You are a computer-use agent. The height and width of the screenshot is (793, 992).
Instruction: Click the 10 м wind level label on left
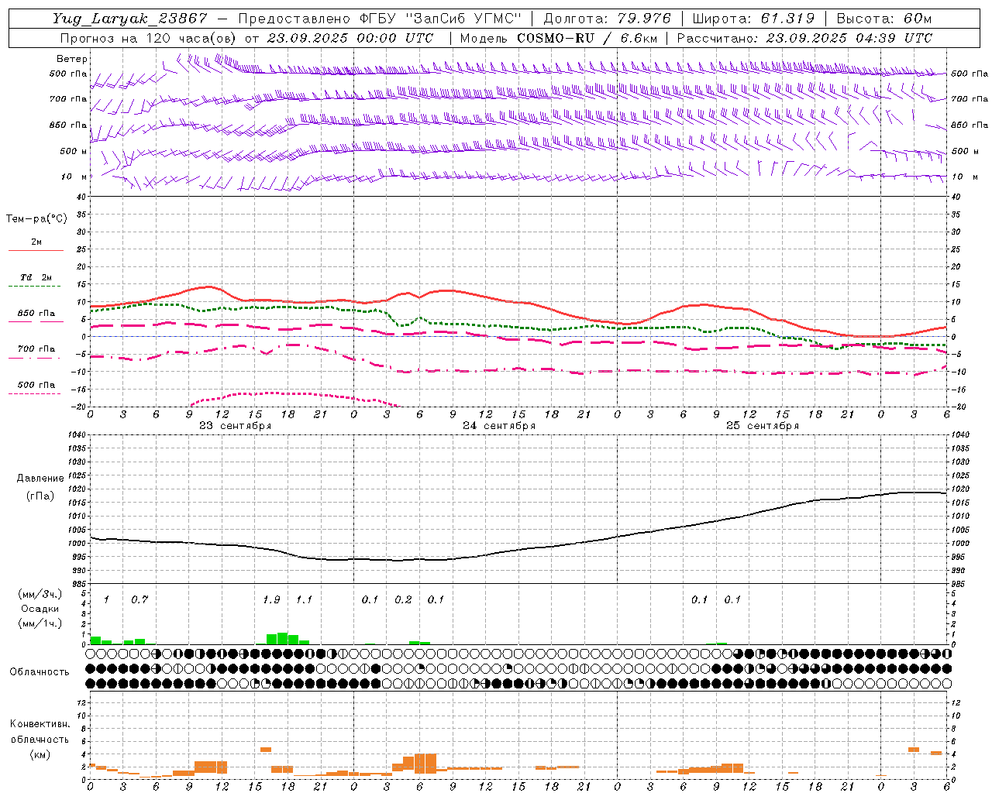pos(74,177)
